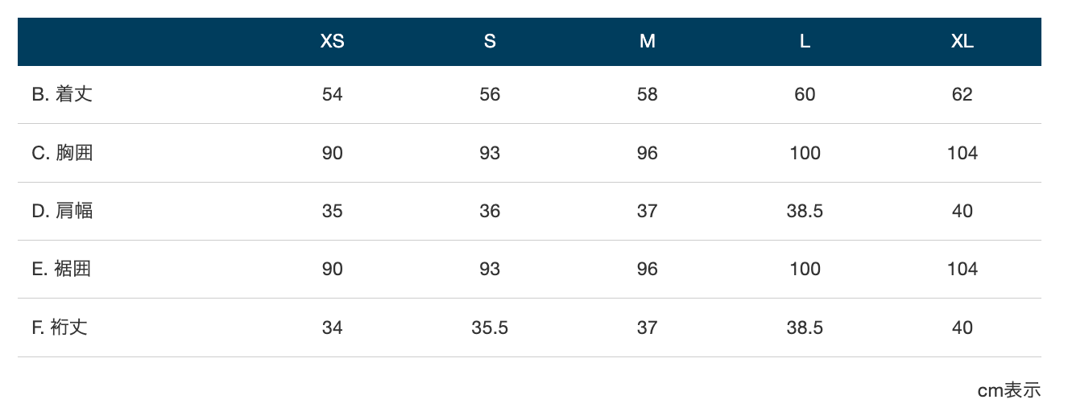Viewport: 1068px width, 412px height.
Task: Select 肩幅 value 35 for XS
Action: click(332, 211)
